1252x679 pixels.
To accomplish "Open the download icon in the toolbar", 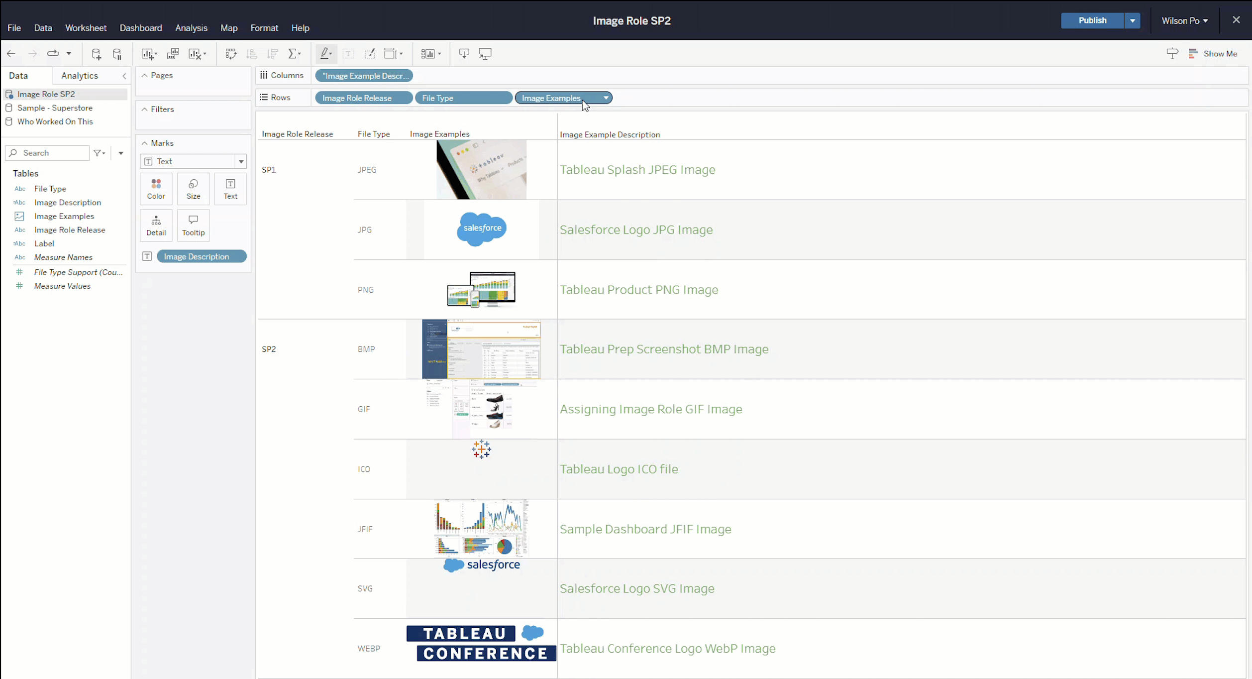I will pos(464,54).
